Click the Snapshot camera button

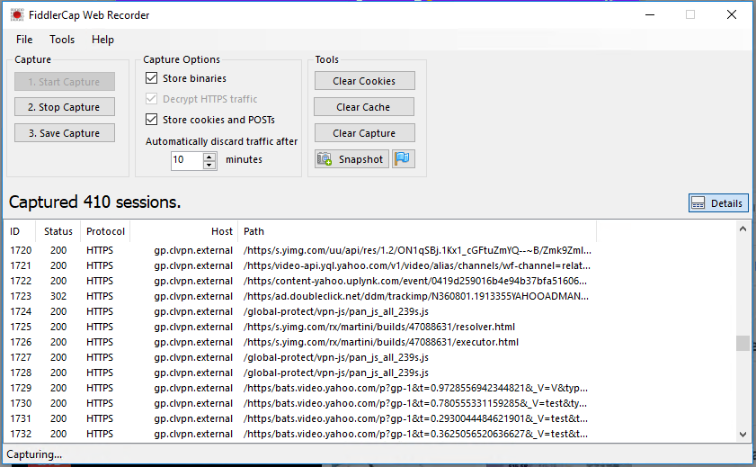[x=351, y=159]
